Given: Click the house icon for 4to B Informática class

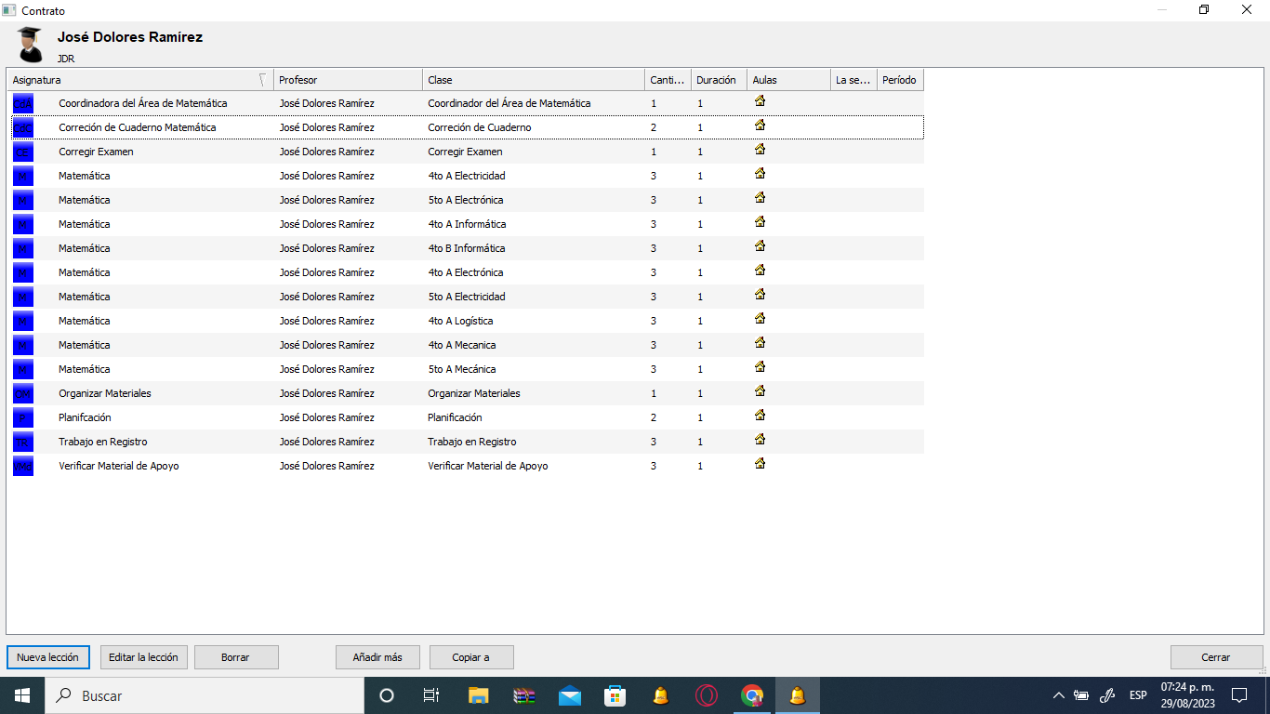Looking at the screenshot, I should pos(760,245).
